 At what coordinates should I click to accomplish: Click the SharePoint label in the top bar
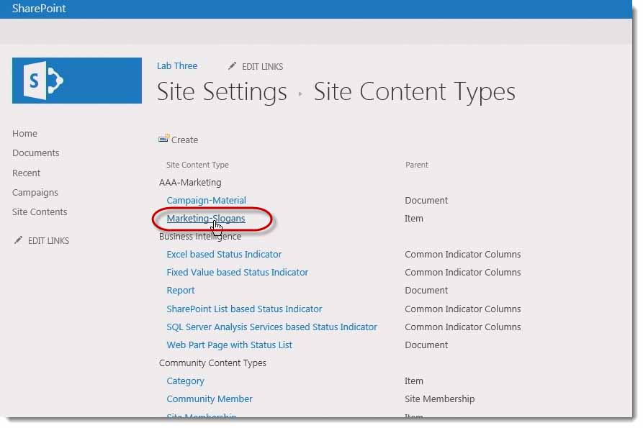[x=38, y=9]
